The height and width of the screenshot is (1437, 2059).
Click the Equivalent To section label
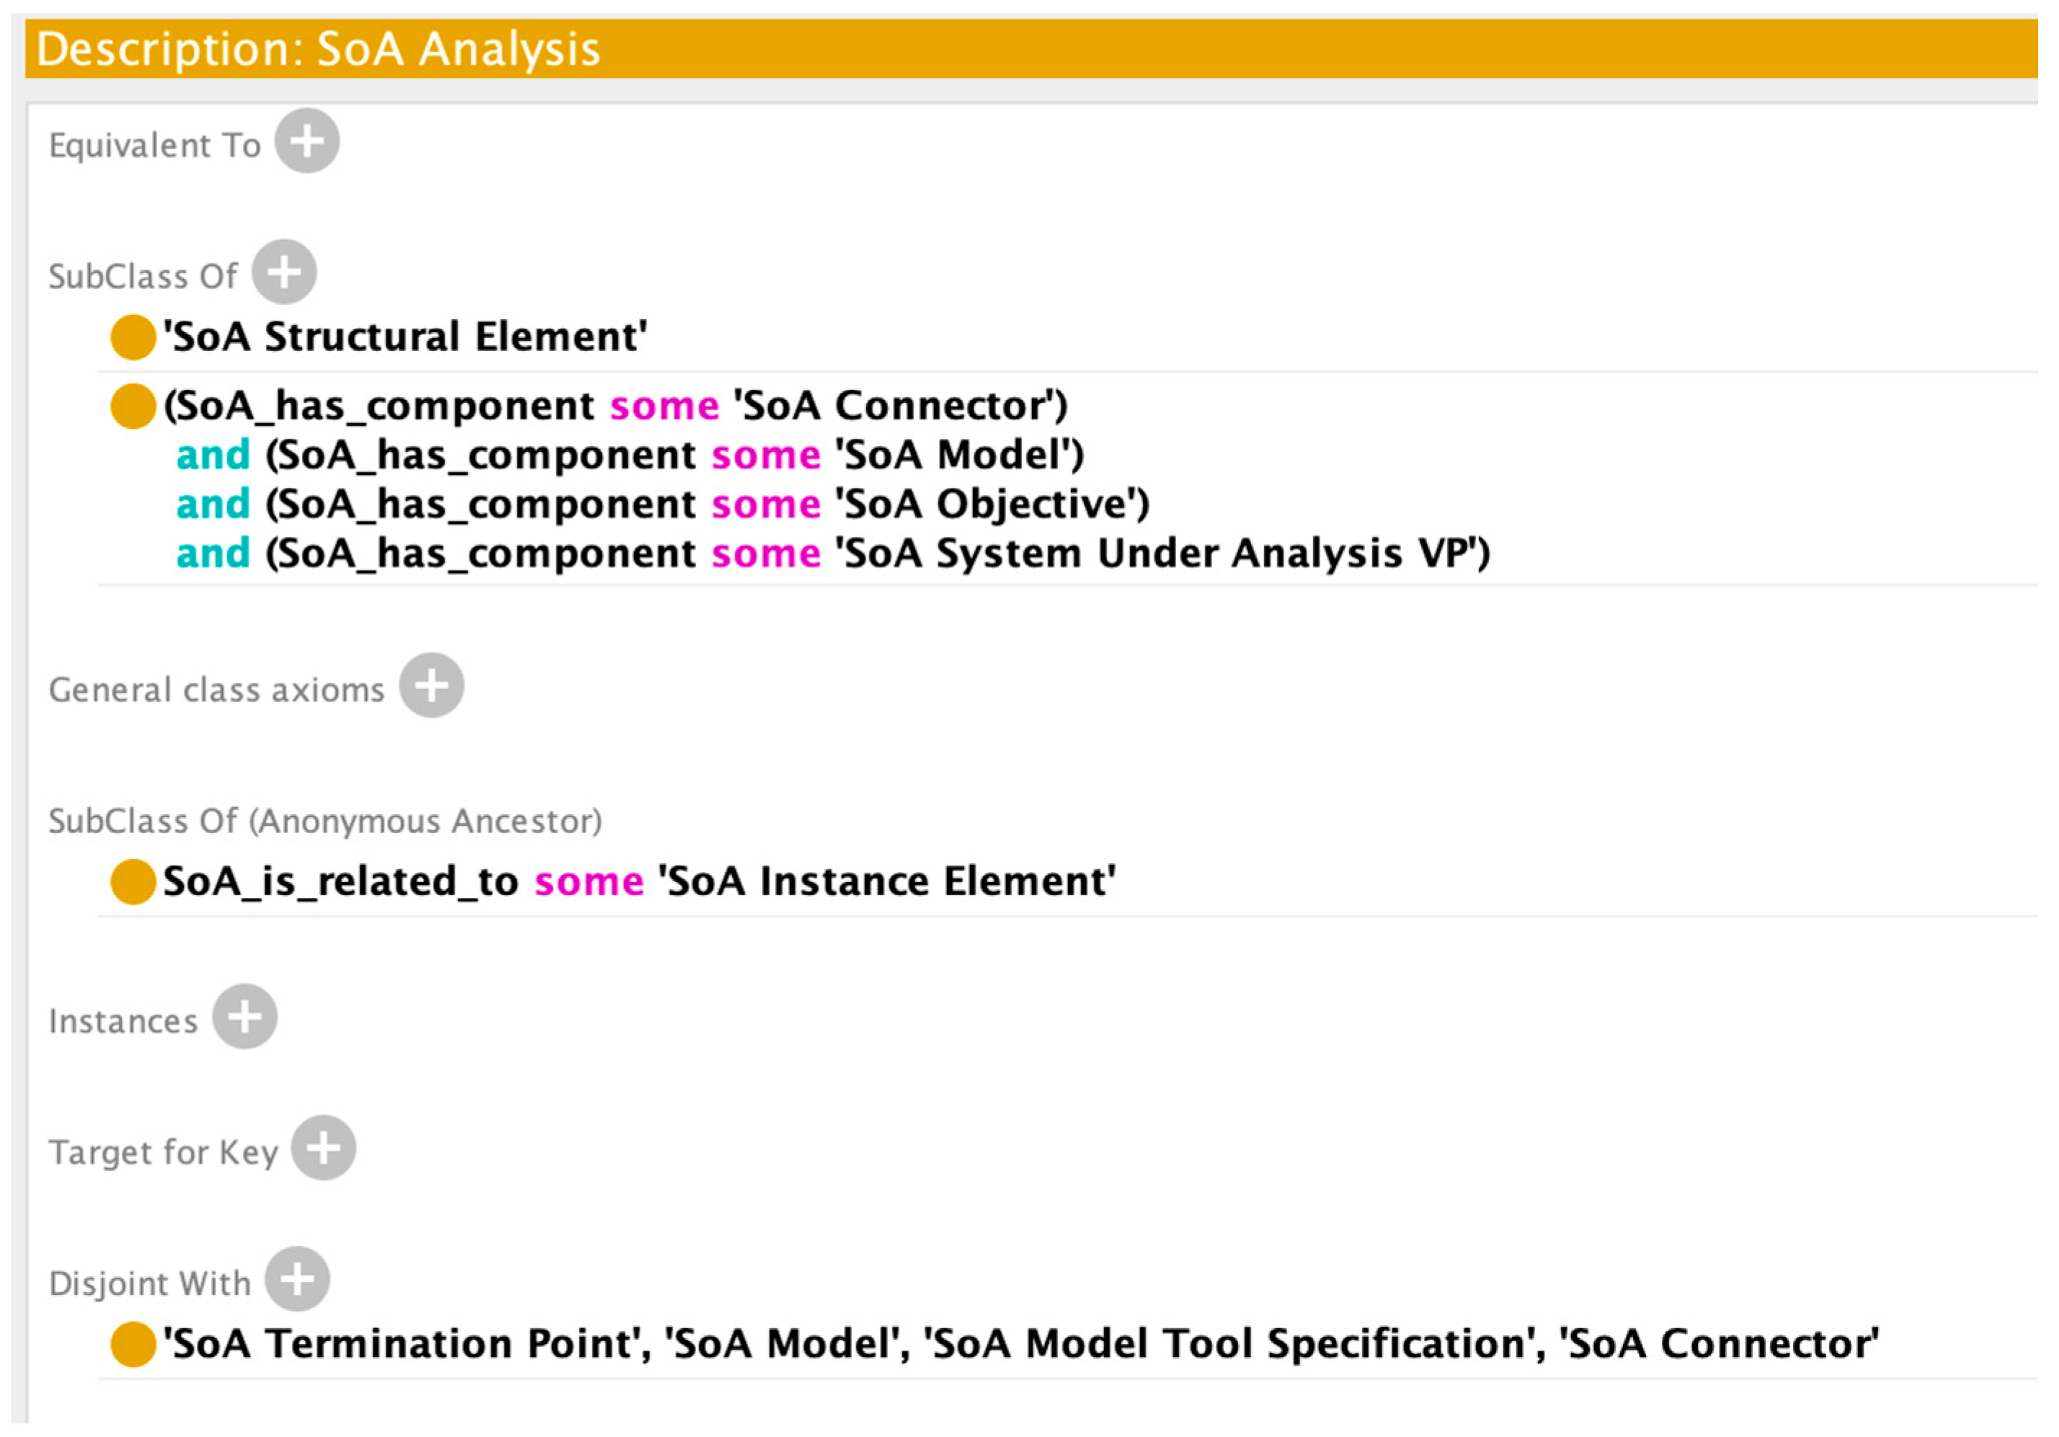coord(154,146)
